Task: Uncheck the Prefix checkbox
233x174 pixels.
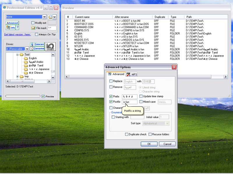Action: click(111, 97)
